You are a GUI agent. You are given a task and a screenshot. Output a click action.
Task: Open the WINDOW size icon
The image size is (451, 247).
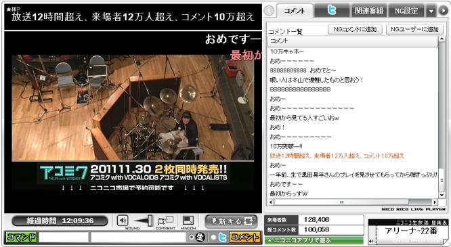click(188, 221)
